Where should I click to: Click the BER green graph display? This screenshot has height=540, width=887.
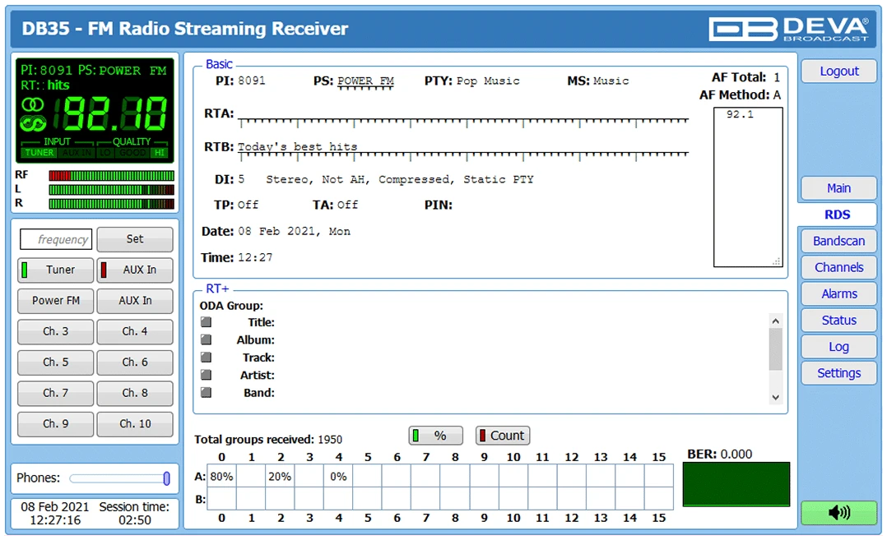coord(736,484)
